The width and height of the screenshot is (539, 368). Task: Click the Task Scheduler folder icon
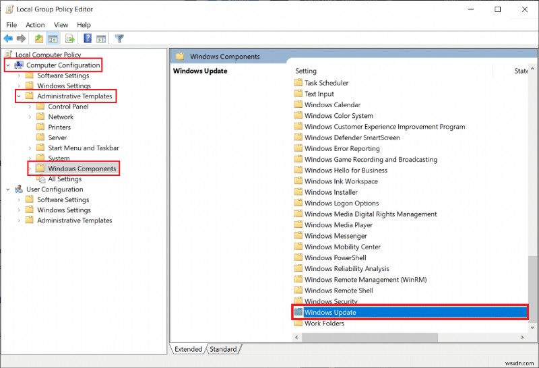298,82
